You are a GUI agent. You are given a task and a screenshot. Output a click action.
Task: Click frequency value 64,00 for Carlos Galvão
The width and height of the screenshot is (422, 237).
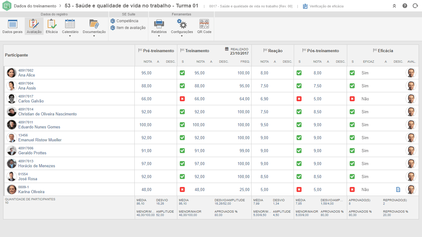[244, 99]
